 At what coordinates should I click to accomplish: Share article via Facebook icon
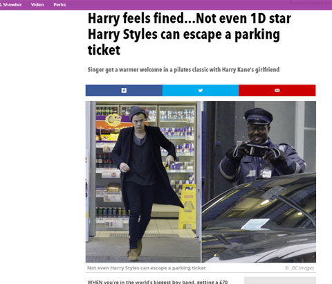(124, 90)
